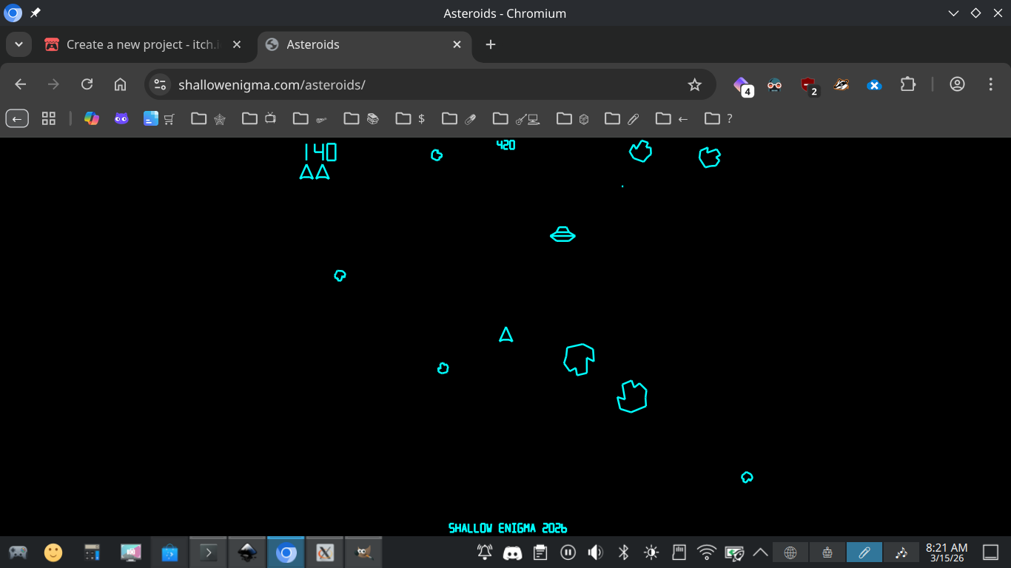This screenshot has width=1011, height=568.
Task: Open the cube bookmark folder
Action: click(574, 118)
